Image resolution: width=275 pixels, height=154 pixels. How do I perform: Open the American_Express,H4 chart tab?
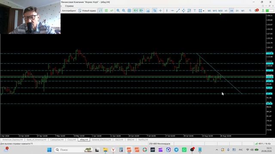(12, 140)
